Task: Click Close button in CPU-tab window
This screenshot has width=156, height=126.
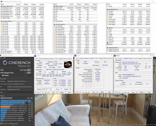Action: point(69,92)
